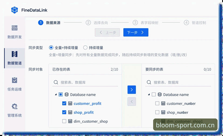Open the 管理系统 sidebar section
This screenshot has height=136, width=223.
[15, 110]
